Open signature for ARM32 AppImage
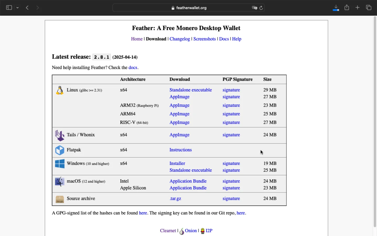377x236 pixels. 231,105
